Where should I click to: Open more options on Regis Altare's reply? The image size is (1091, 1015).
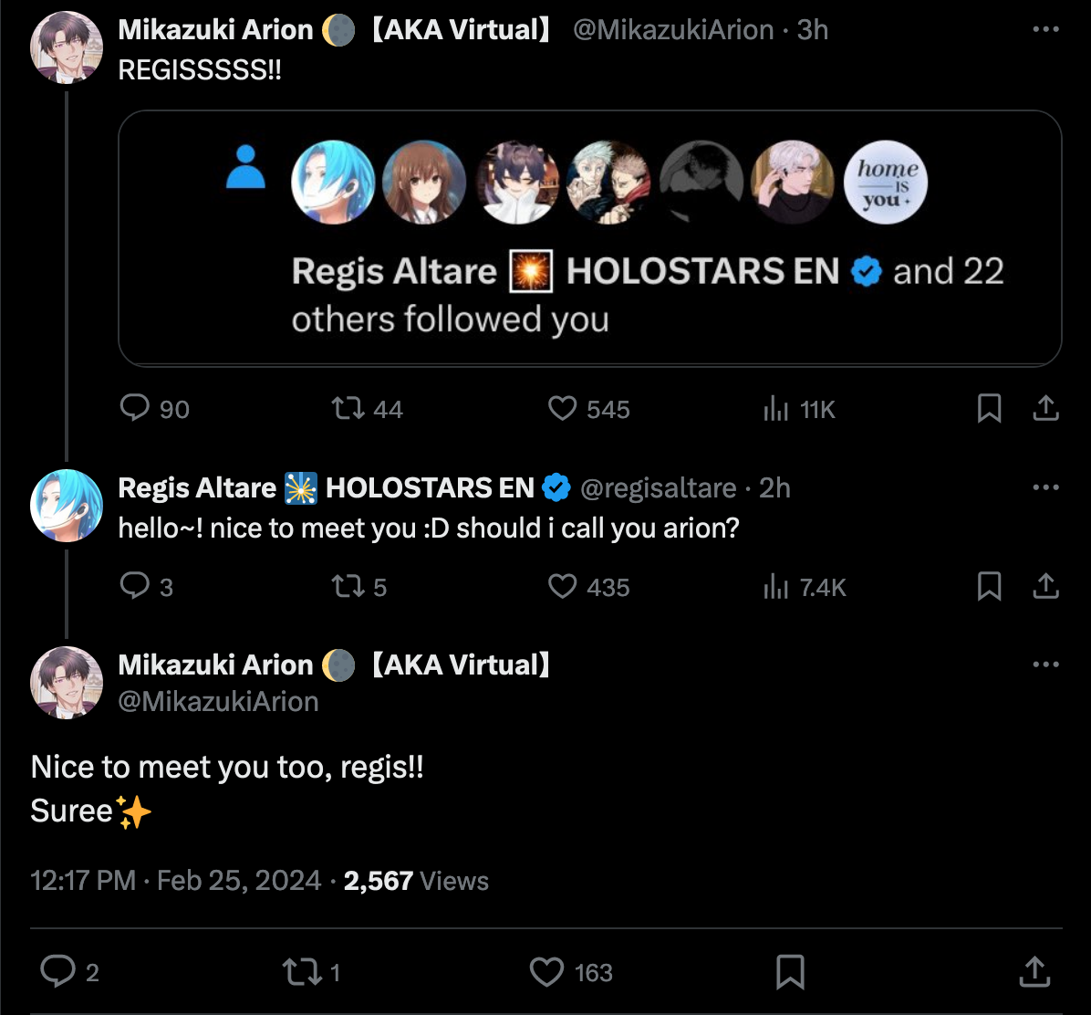click(1045, 487)
